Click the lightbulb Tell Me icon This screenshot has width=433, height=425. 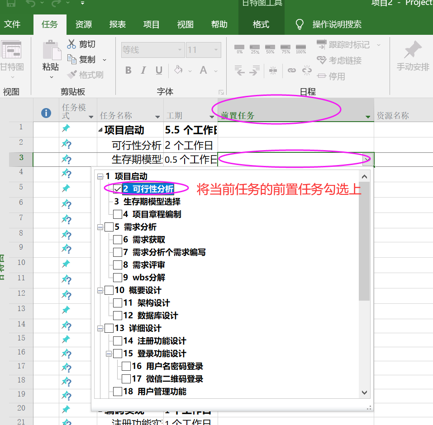tap(300, 24)
